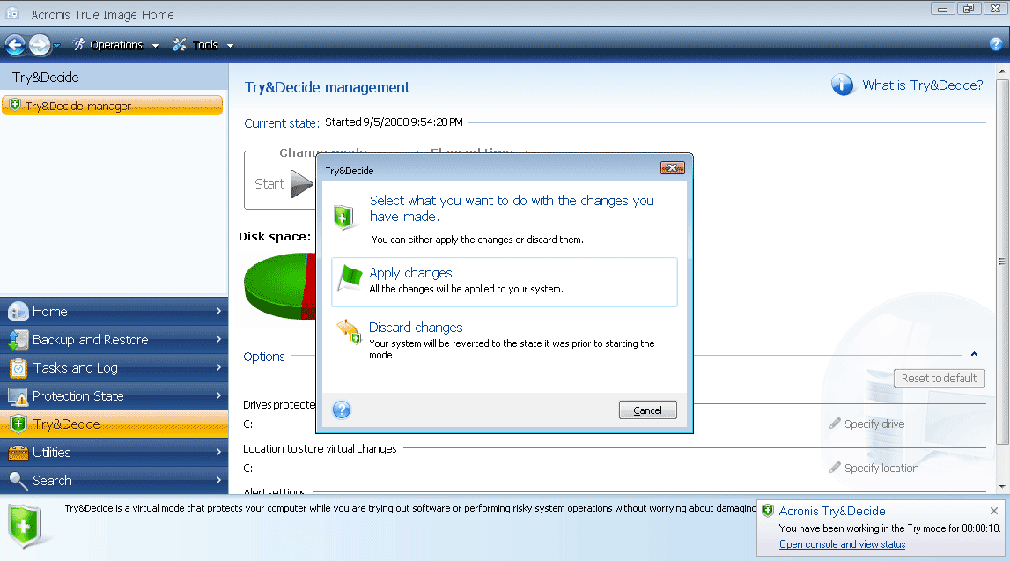Select Try&Decide manager in the sidebar

click(x=112, y=106)
